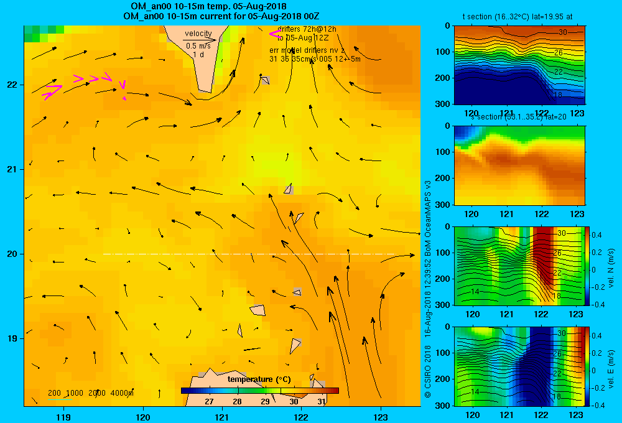Click the vel. N colorbar
This screenshot has width=622, height=423.
(588, 266)
